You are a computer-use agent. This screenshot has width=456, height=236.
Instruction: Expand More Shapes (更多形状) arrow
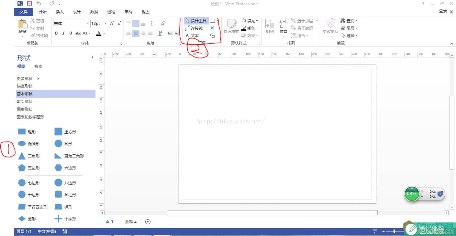[x=39, y=78]
